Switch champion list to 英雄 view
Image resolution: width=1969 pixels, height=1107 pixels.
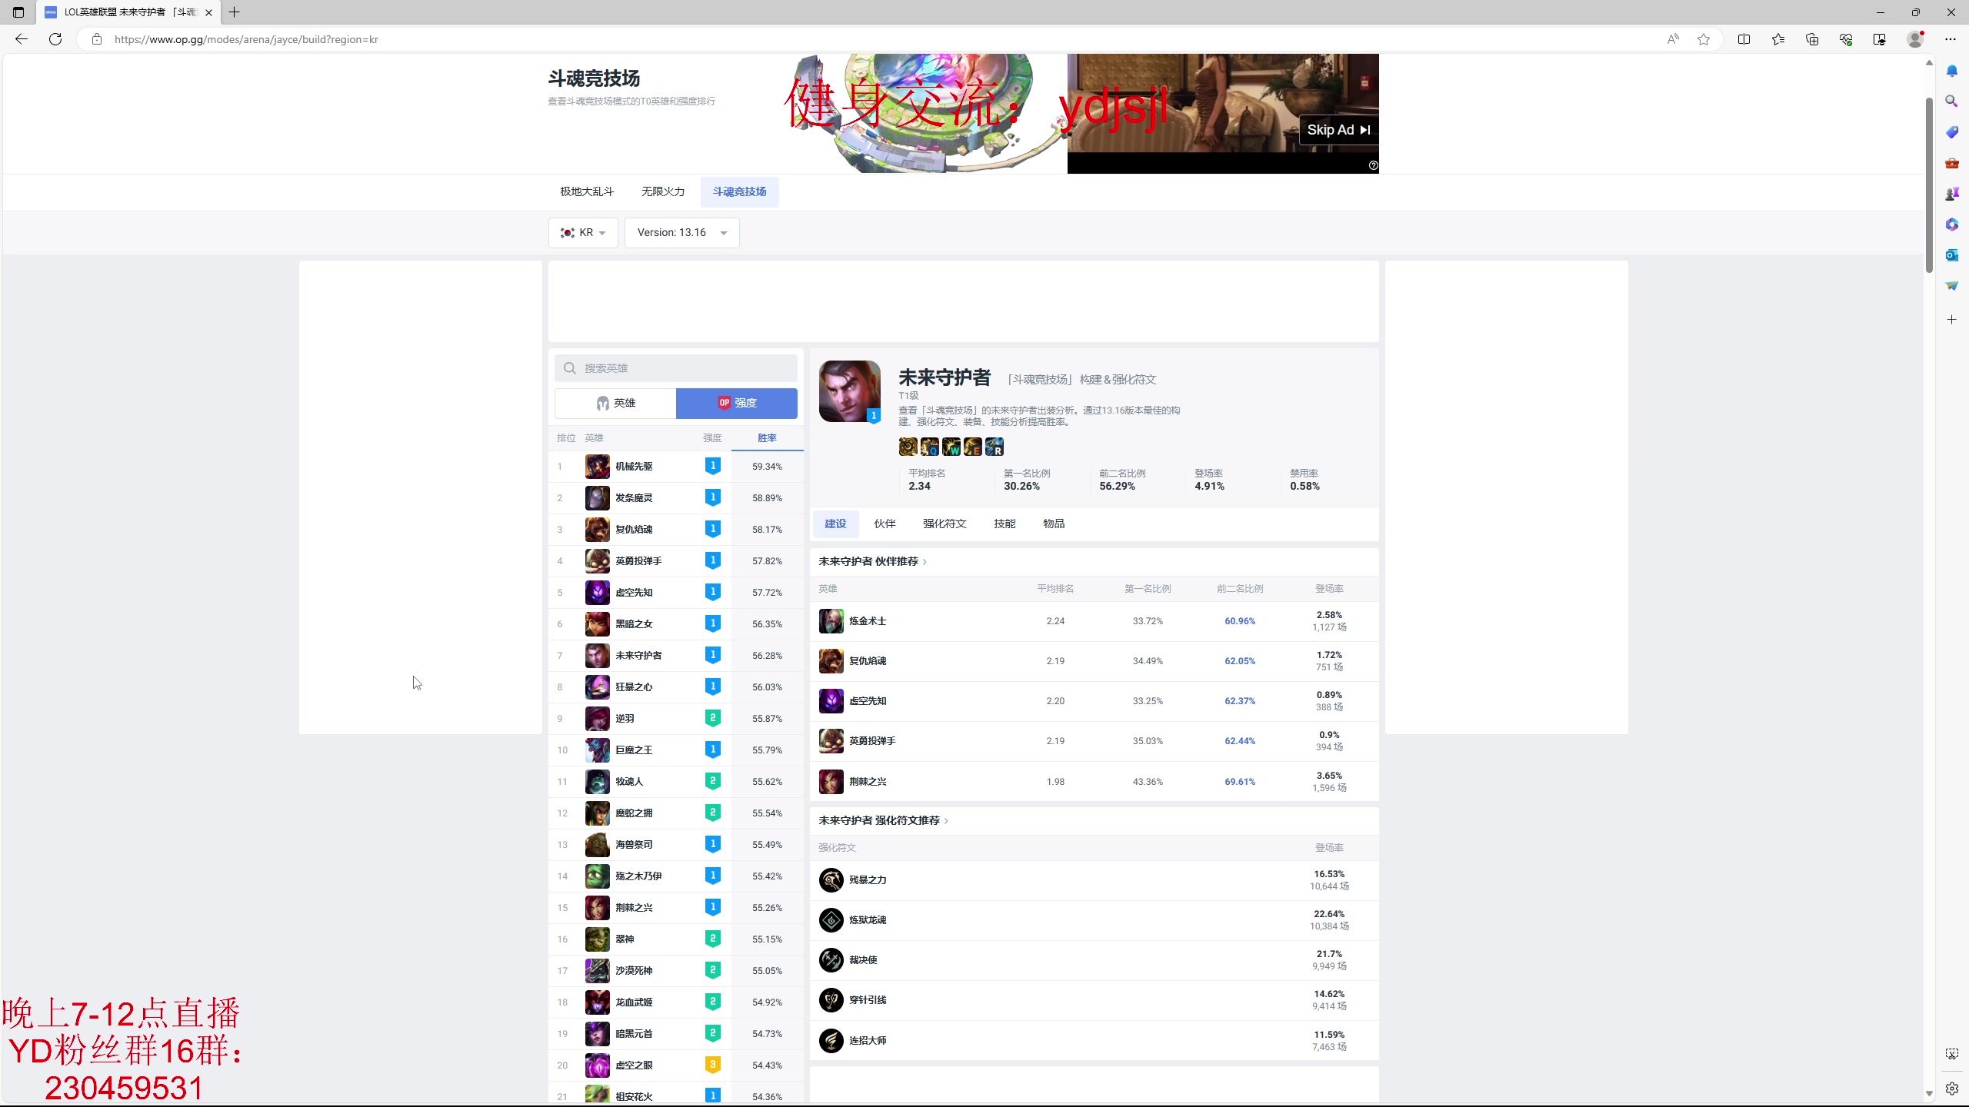pyautogui.click(x=615, y=403)
